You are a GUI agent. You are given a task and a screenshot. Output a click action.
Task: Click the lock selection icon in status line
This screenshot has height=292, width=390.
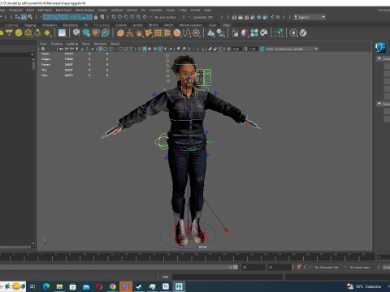coord(96,17)
